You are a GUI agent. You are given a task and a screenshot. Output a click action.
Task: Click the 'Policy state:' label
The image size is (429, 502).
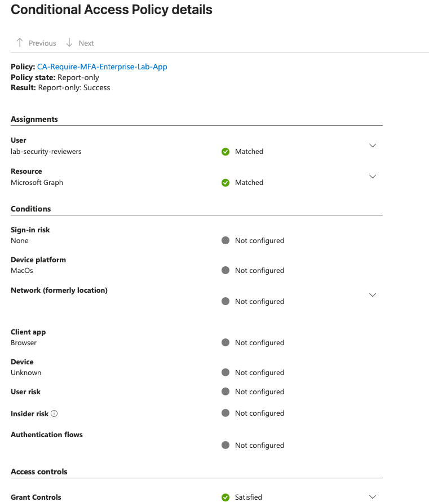[33, 77]
